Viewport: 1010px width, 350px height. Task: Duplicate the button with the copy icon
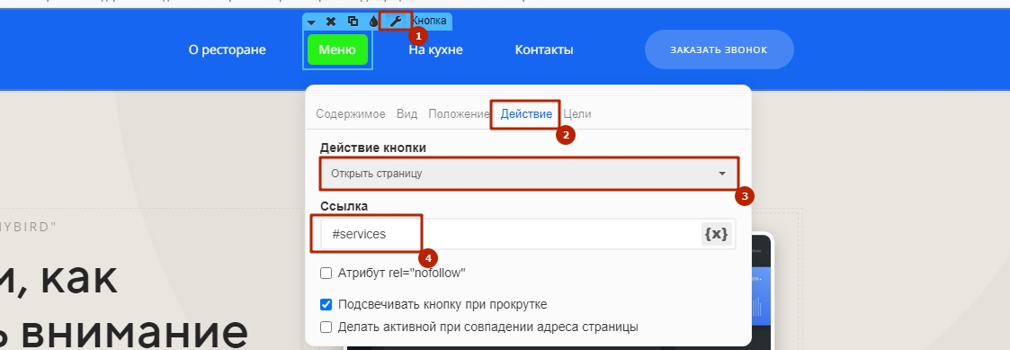(353, 22)
